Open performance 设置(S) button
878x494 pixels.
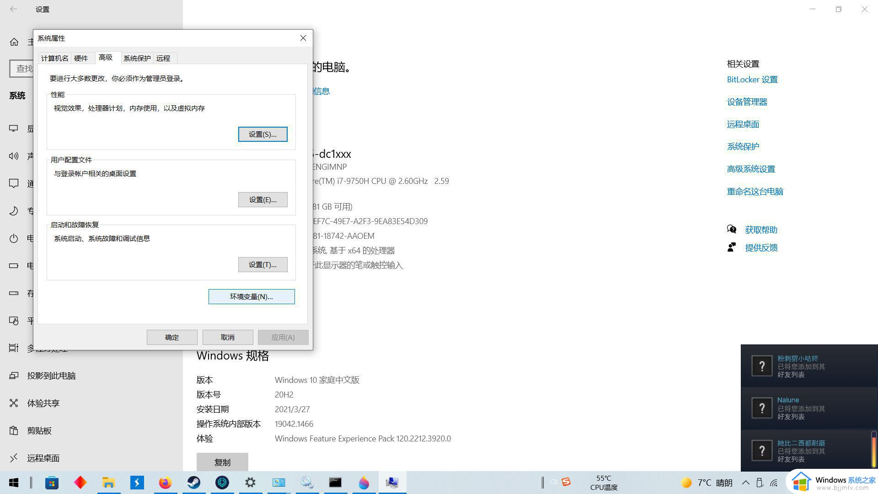262,134
